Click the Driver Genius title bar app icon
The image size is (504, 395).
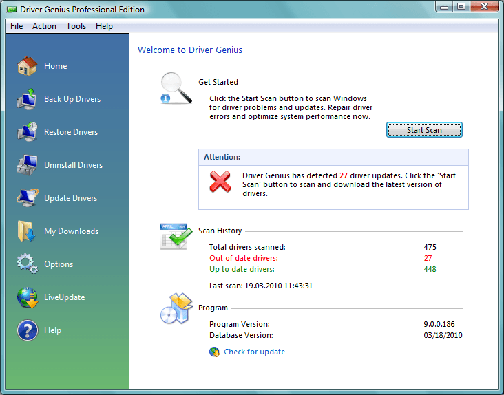[x=11, y=10]
